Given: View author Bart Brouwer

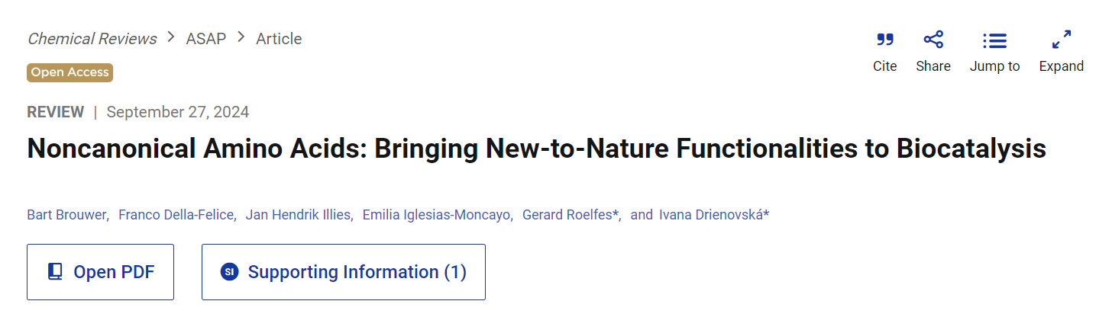Looking at the screenshot, I should (x=66, y=215).
